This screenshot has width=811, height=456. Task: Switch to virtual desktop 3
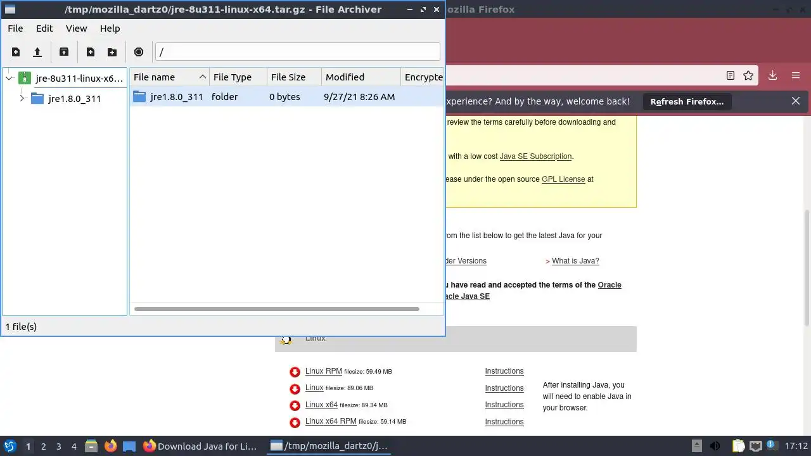tap(58, 446)
